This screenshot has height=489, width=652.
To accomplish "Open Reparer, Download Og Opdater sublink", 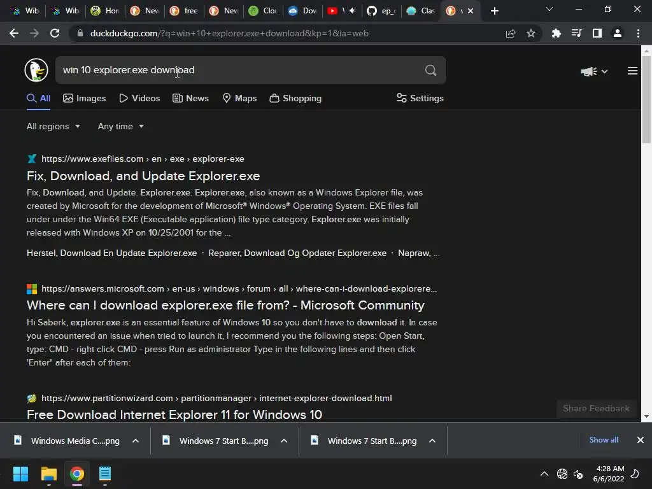I will pyautogui.click(x=297, y=253).
